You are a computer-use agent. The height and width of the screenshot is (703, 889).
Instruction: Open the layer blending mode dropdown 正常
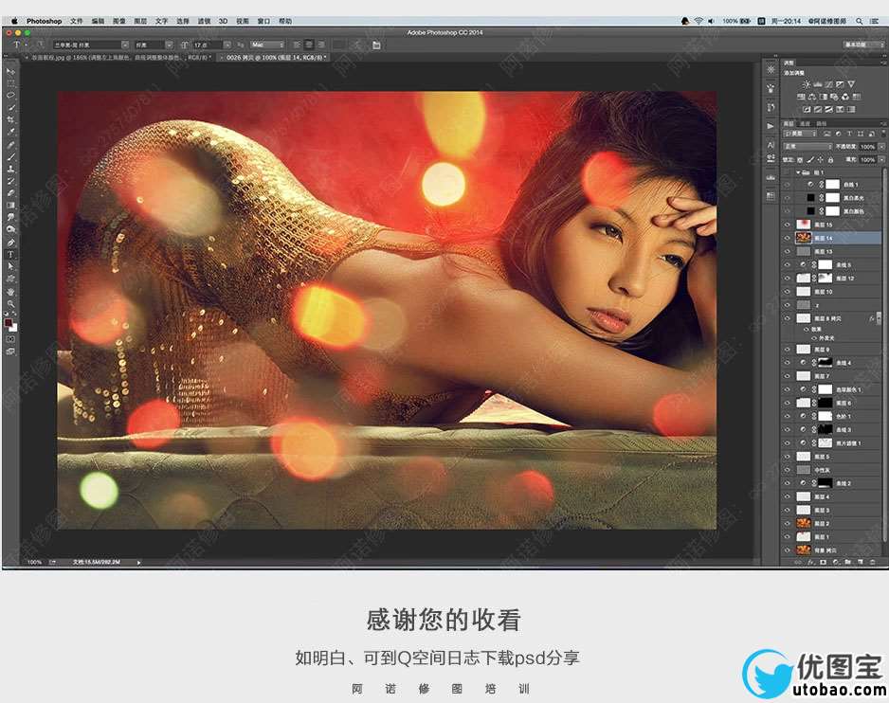[806, 147]
